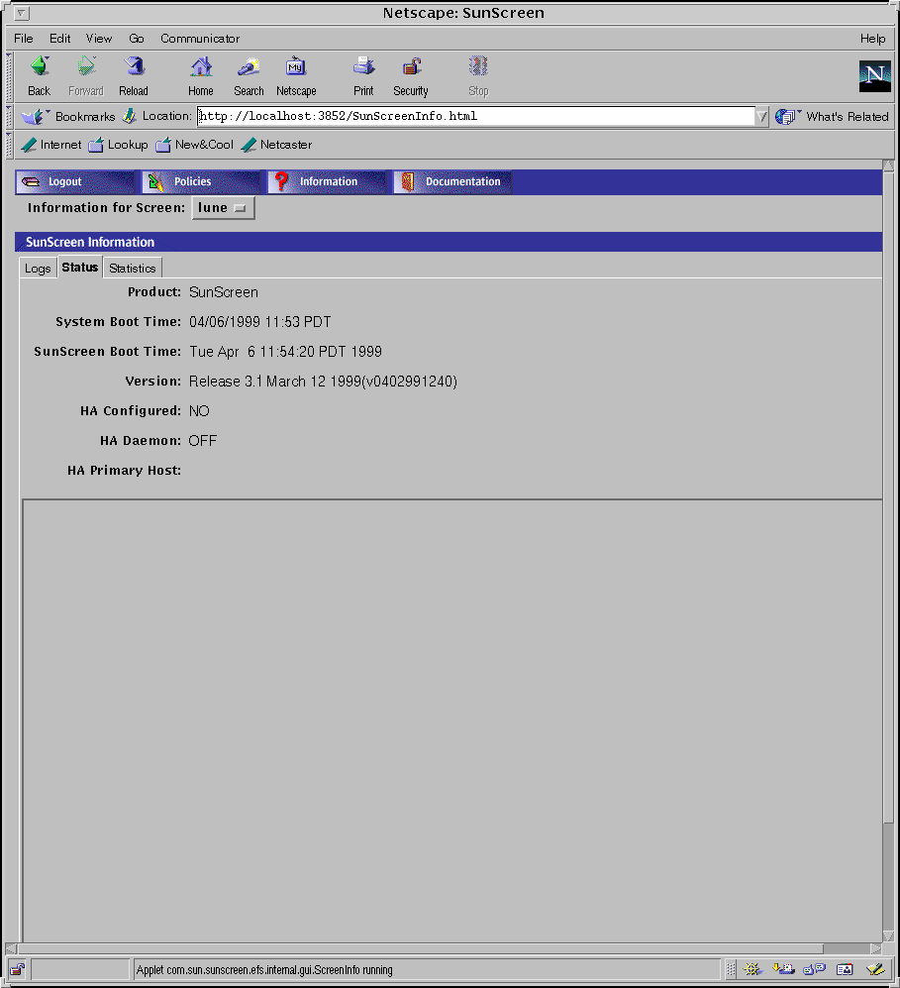The image size is (900, 988).
Task: Open the window menu in title bar
Action: pyautogui.click(x=21, y=13)
